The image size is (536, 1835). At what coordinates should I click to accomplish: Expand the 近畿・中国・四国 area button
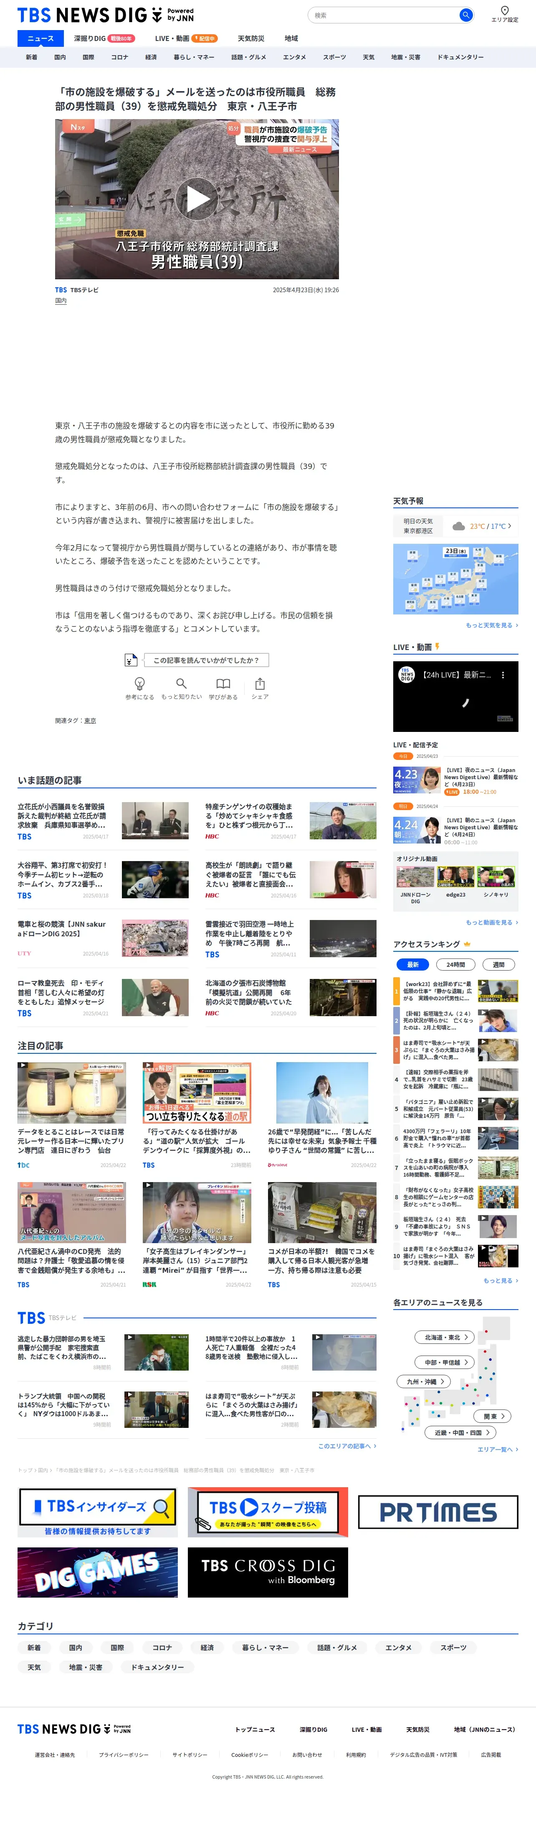460,1432
